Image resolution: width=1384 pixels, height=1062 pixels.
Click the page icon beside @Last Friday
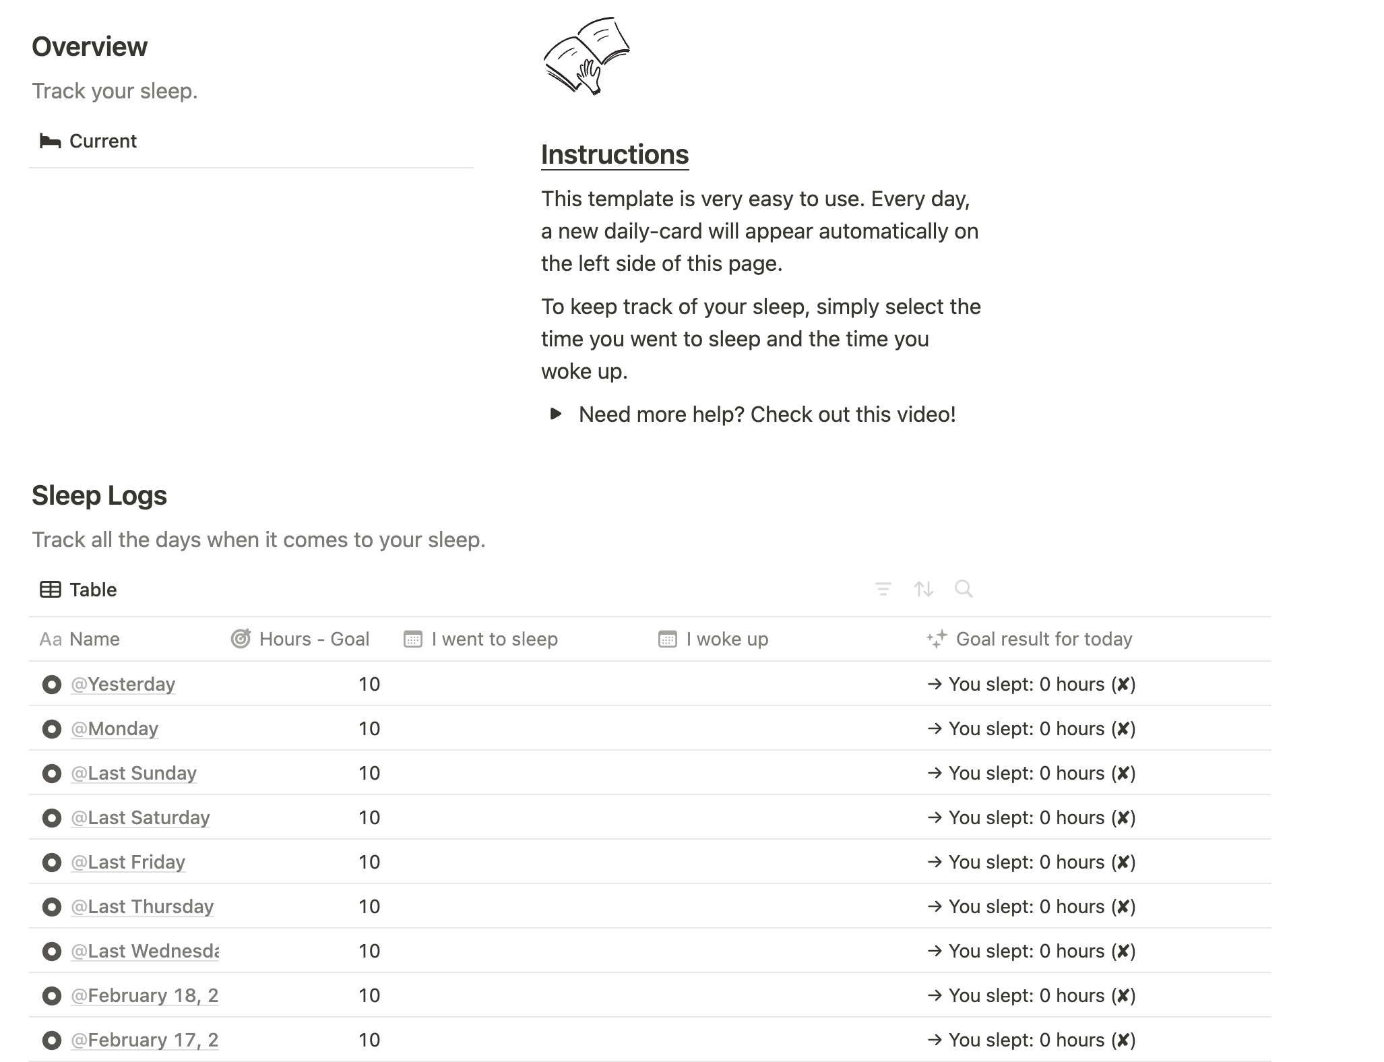[52, 863]
